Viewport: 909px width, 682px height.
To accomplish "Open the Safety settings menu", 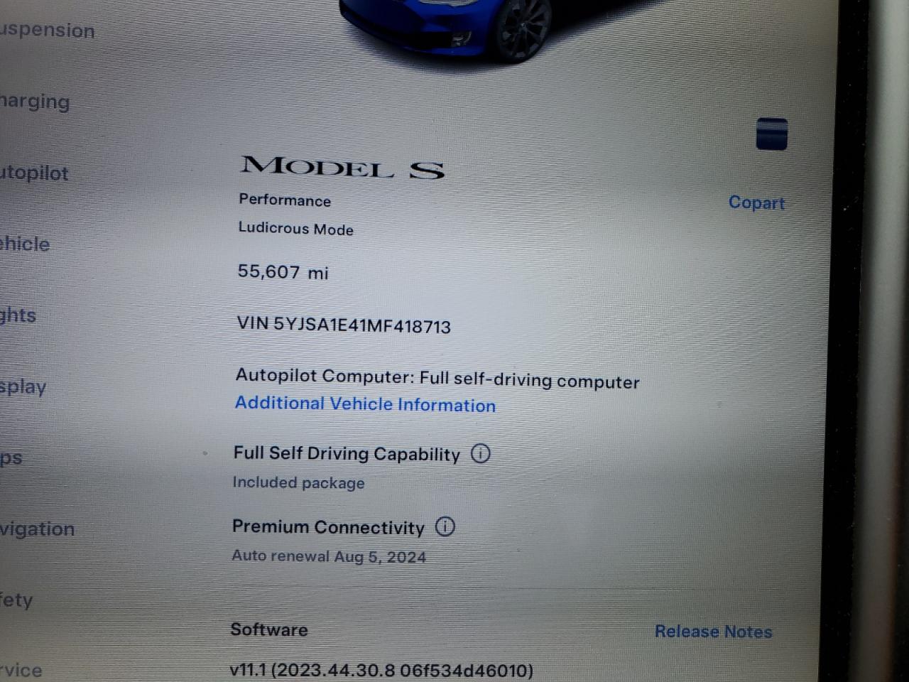I will click(x=16, y=600).
